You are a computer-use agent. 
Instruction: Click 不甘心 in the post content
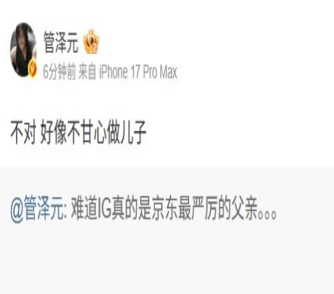[88, 132]
